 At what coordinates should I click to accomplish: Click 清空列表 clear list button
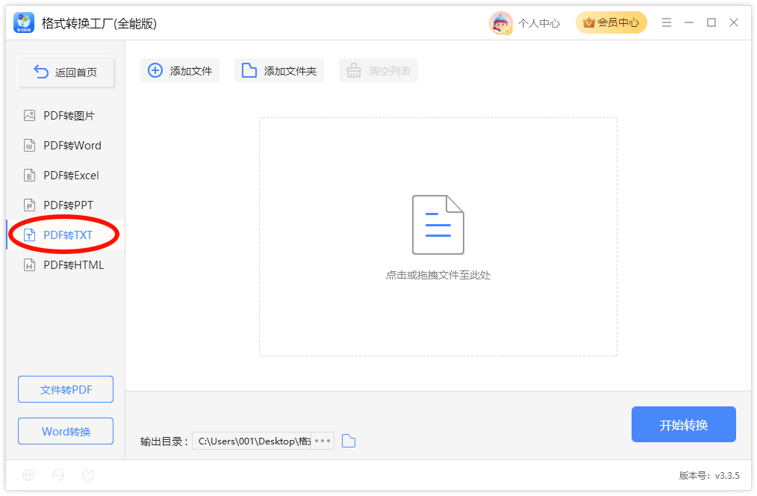pyautogui.click(x=378, y=70)
